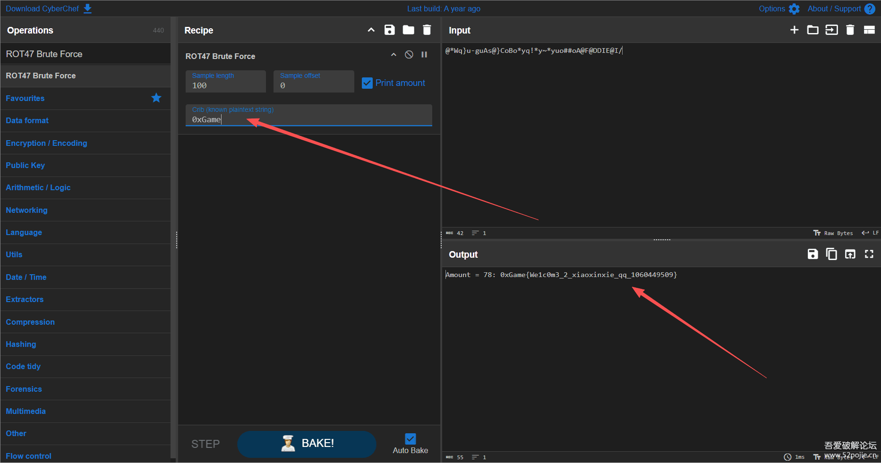Reset input pane layout icon
881x463 pixels.
pyautogui.click(x=869, y=30)
